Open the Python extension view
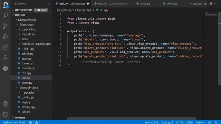 pos(5,69)
